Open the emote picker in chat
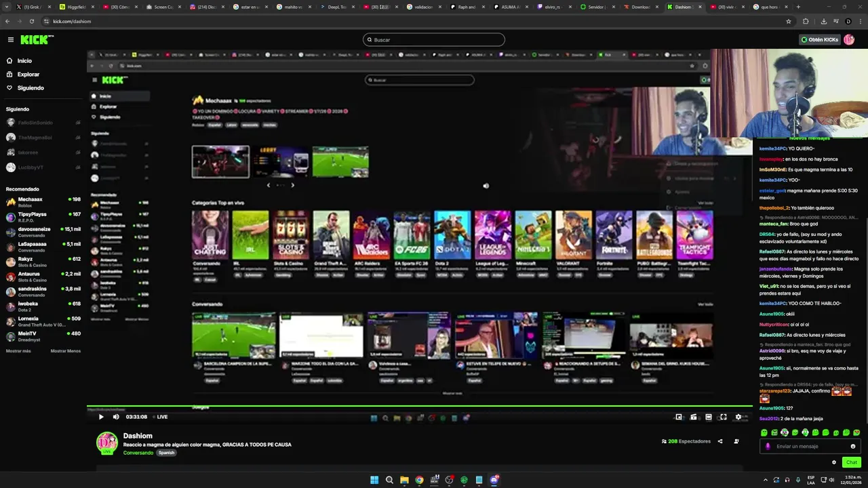Viewport: 868px width, 488px height. 853,447
